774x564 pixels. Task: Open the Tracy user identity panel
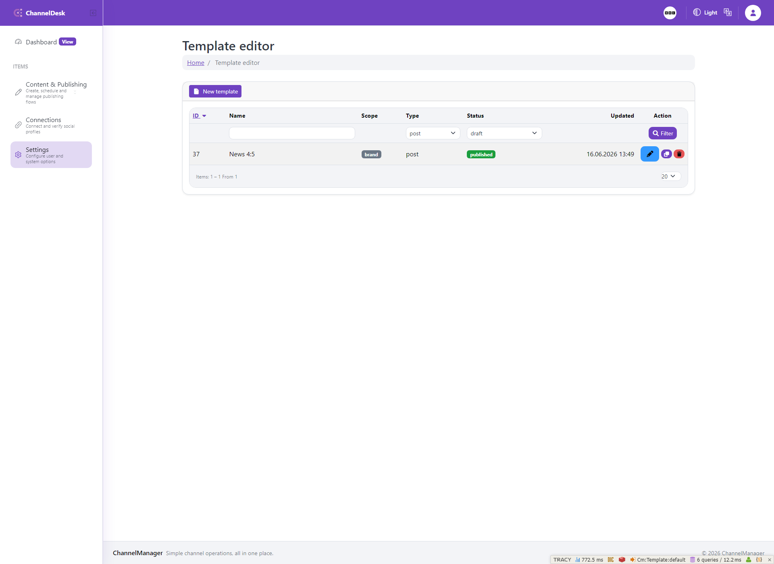[749, 560]
